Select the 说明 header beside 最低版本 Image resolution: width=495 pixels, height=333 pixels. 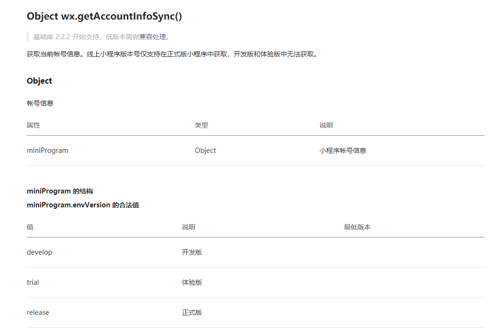point(188,227)
